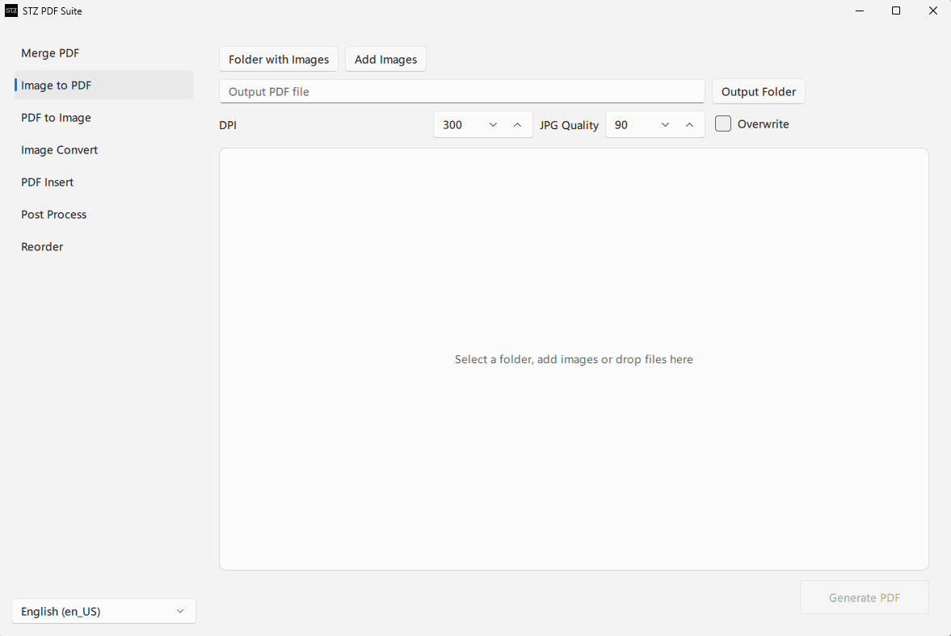Minimize the STZ PDF Suite window

click(x=860, y=10)
